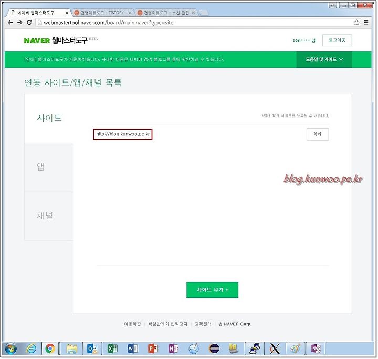Open OneNote from the taskbar
378x359 pixels.
173,349
